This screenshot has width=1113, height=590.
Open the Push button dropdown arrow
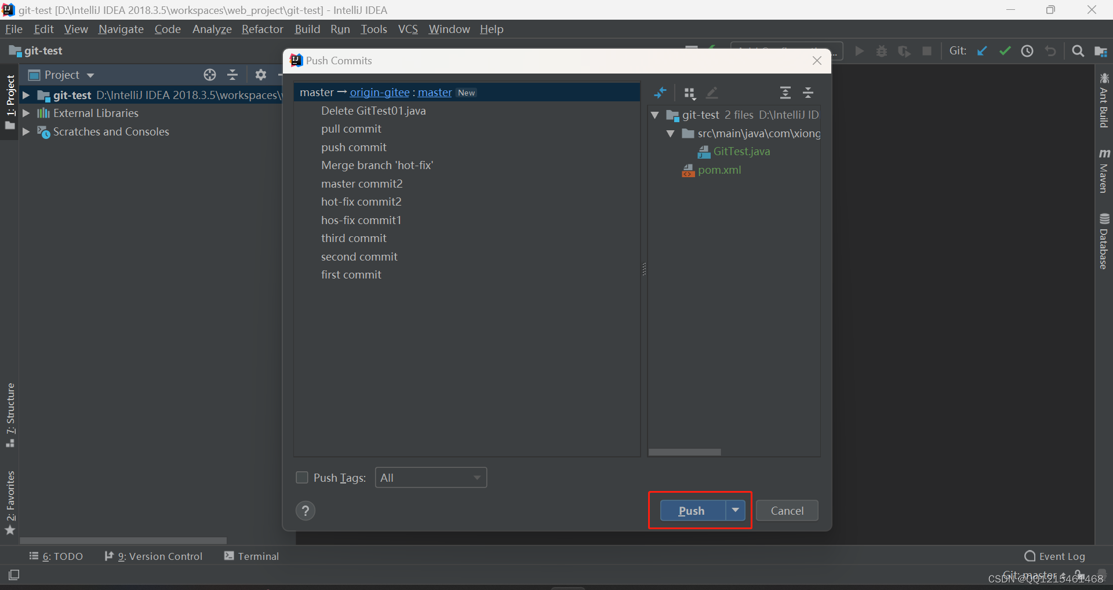click(x=735, y=510)
